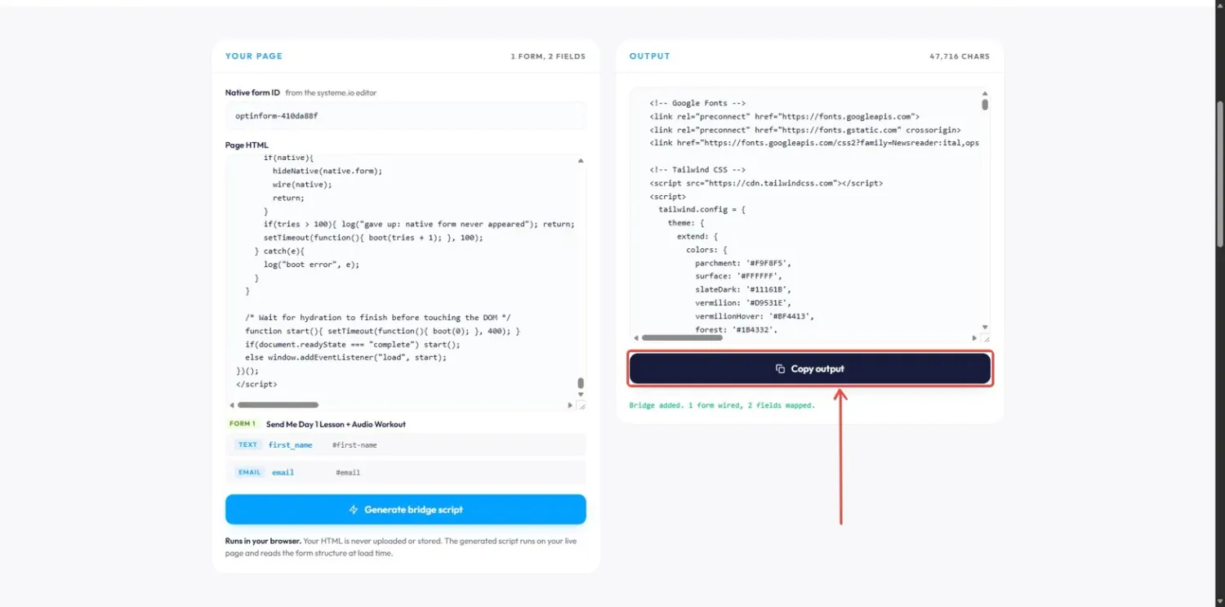Click resize handle of Page HTML textarea
This screenshot has height=607, width=1225.
581,404
